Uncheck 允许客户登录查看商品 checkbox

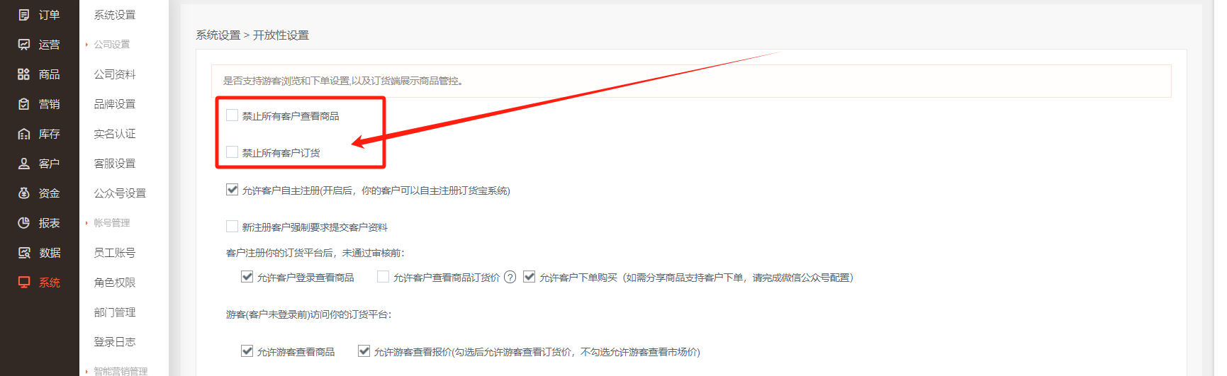[x=247, y=276]
